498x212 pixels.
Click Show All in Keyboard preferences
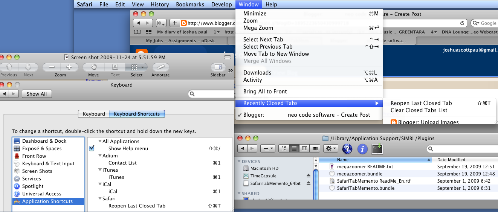37,94
